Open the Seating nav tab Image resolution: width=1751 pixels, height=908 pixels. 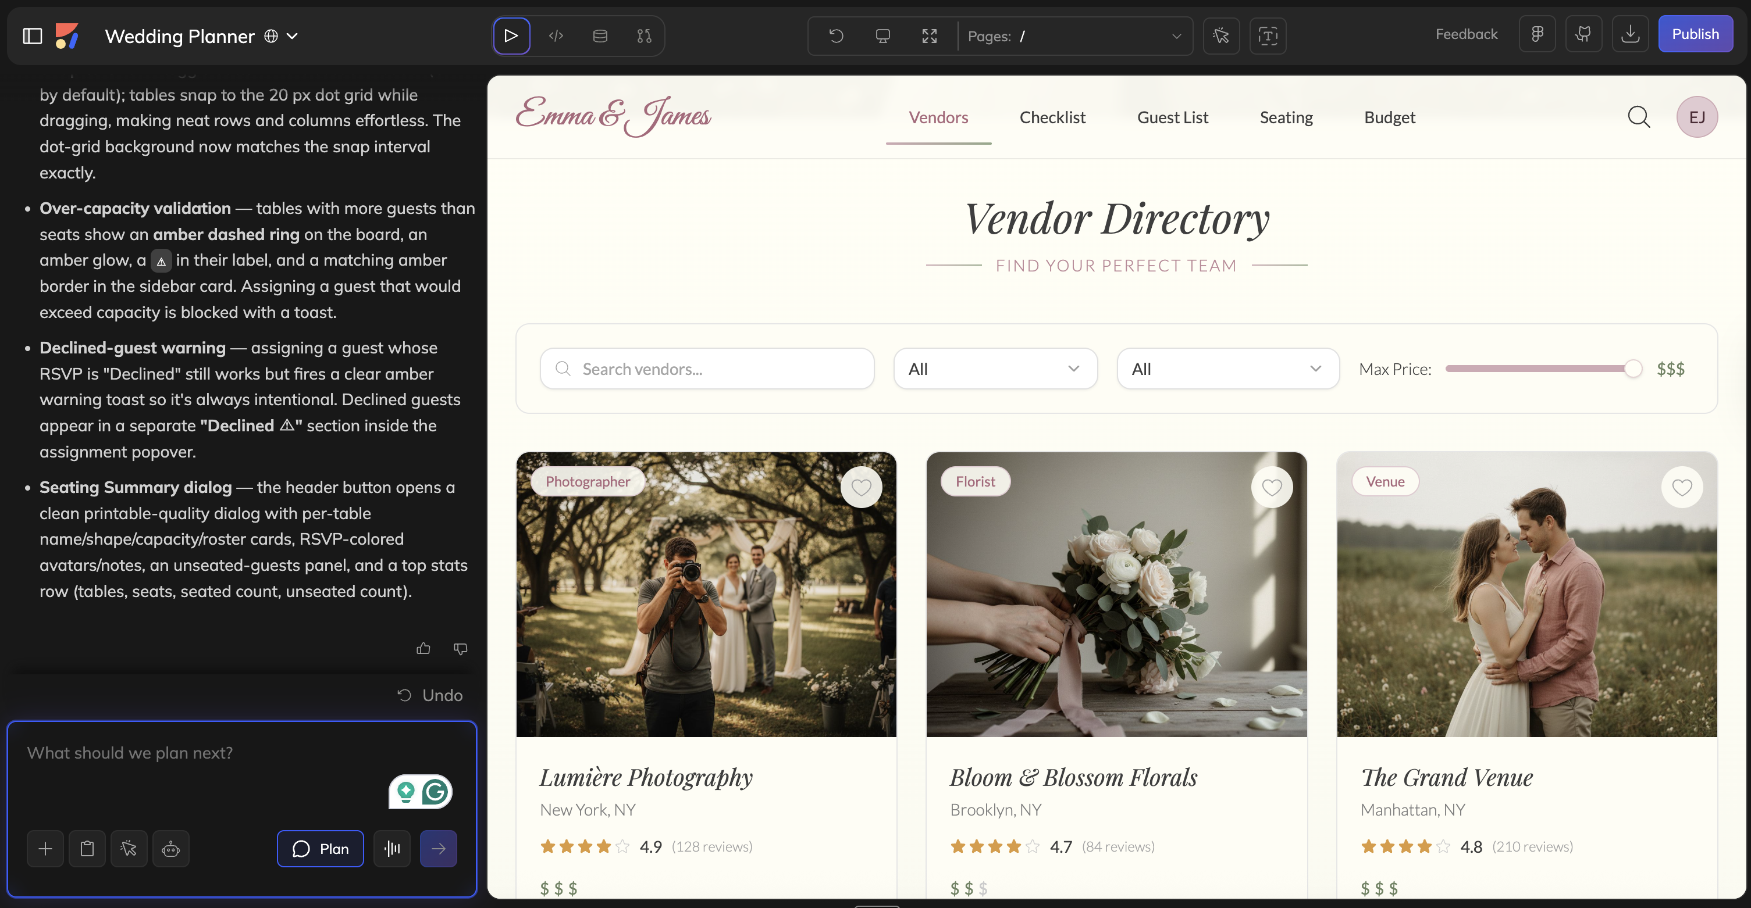point(1286,117)
